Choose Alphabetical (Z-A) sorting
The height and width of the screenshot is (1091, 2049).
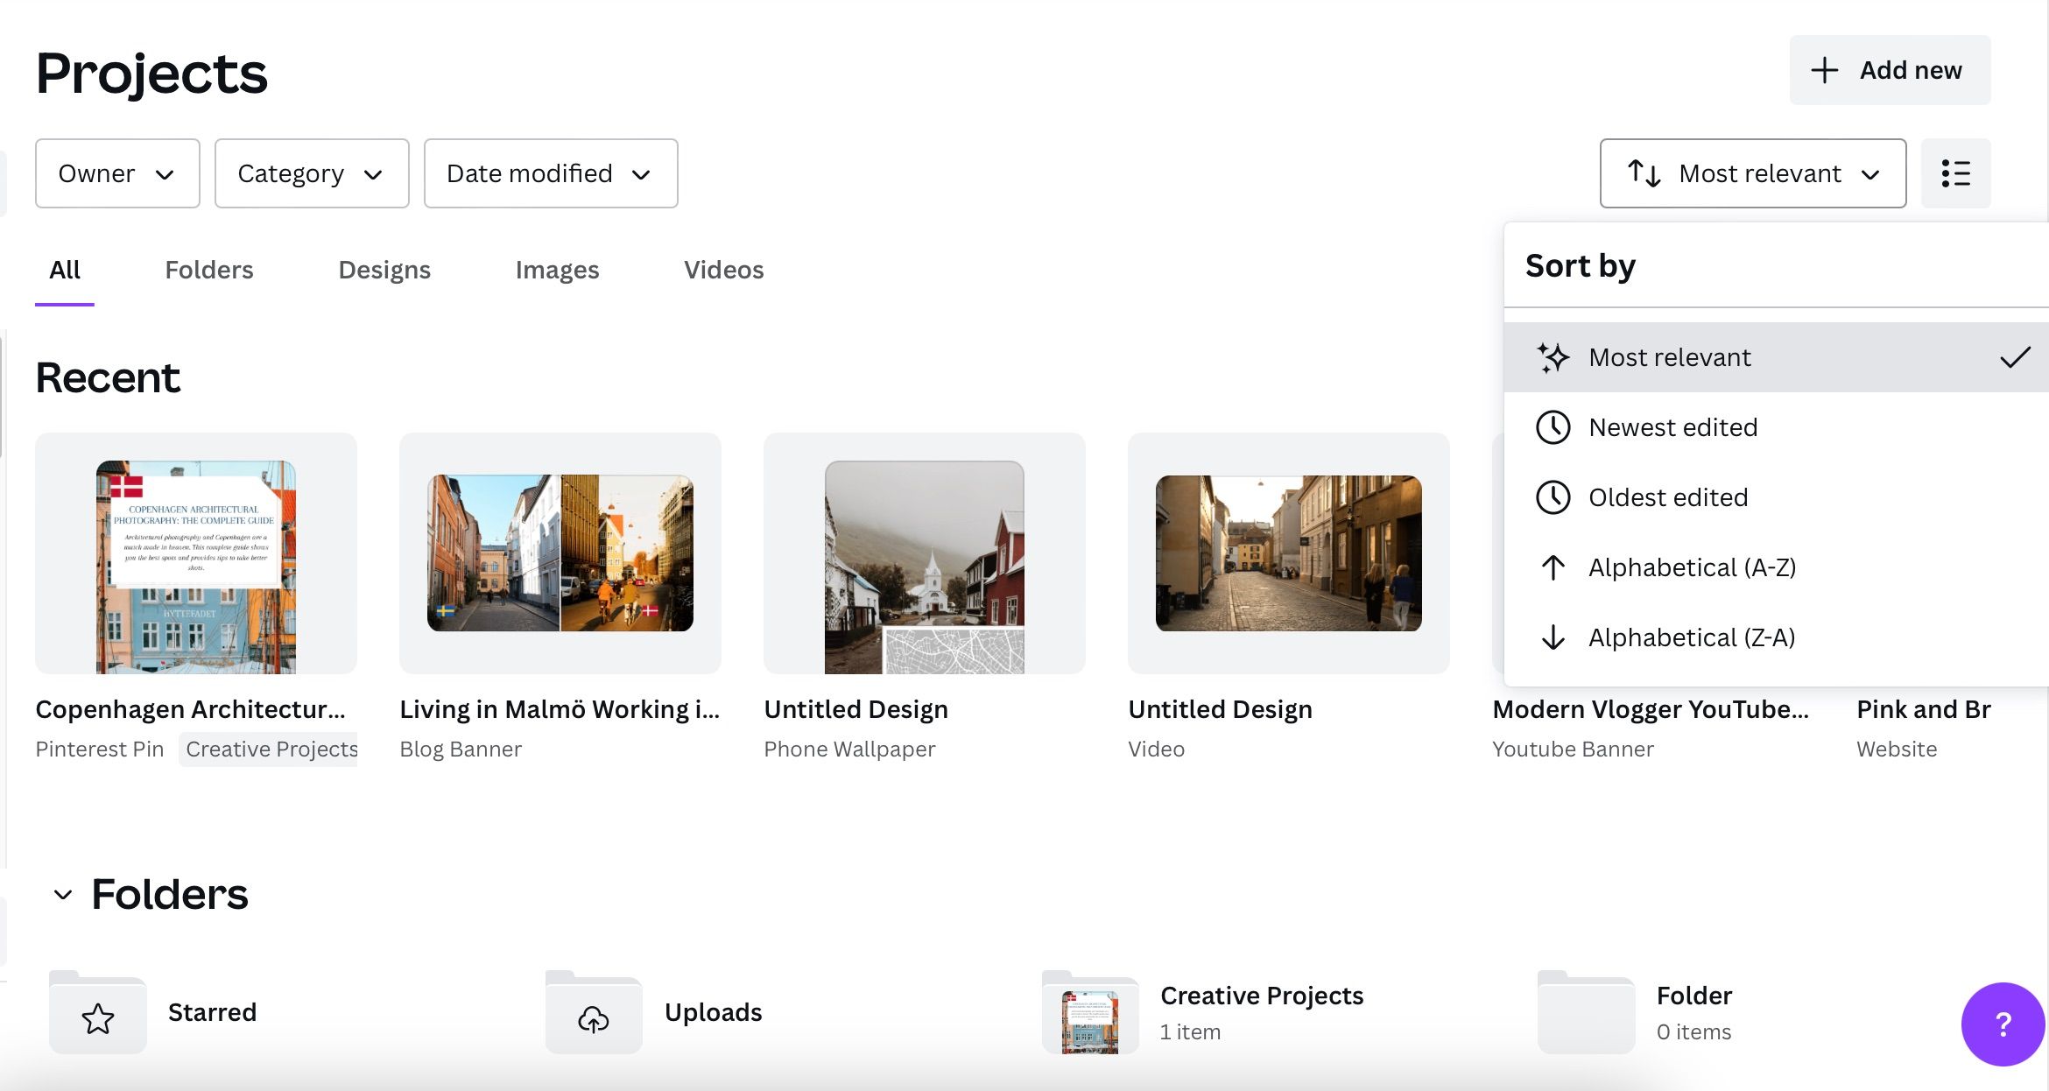pos(1692,637)
